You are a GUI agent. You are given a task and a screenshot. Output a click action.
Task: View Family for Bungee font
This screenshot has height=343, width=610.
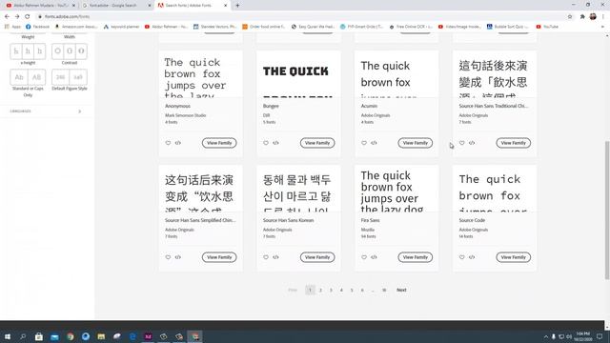point(317,143)
